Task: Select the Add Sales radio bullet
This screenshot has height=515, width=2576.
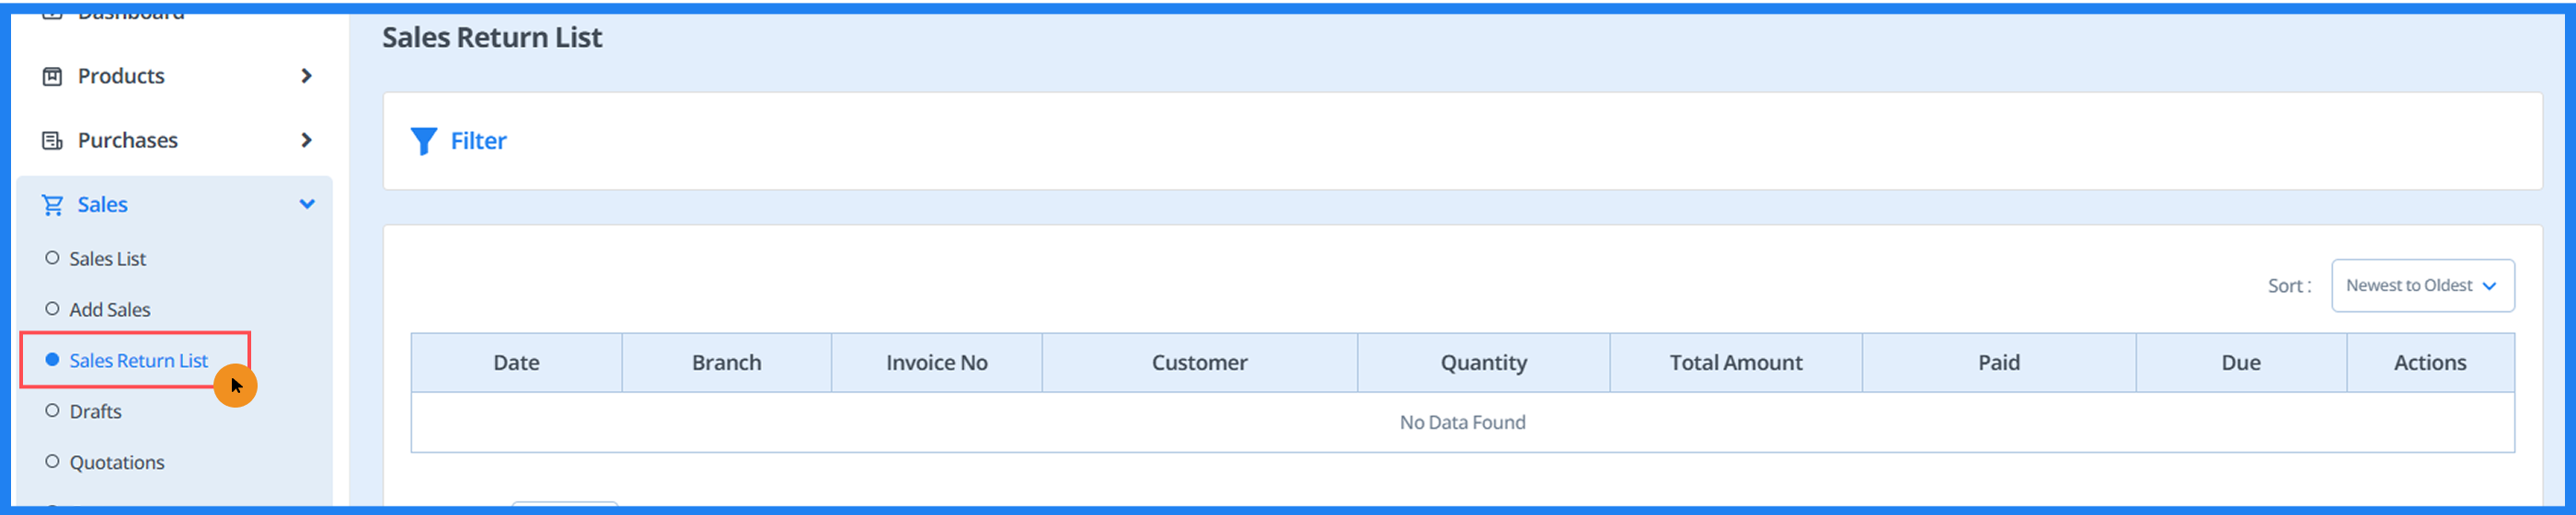Action: (x=52, y=309)
